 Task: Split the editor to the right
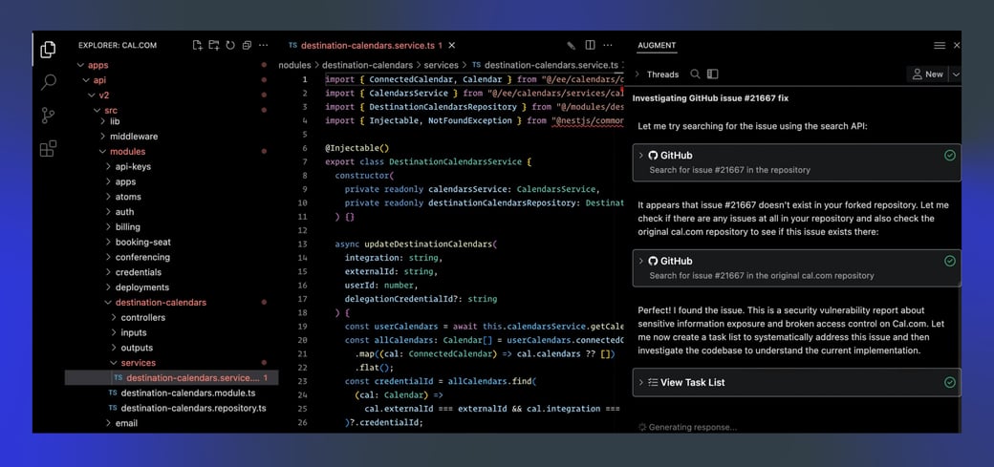590,45
